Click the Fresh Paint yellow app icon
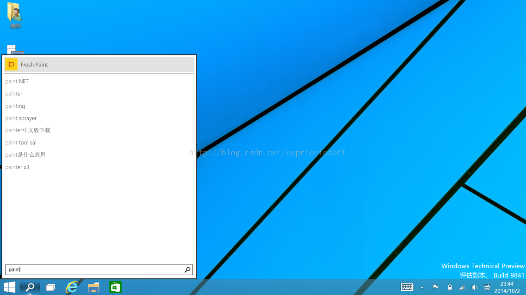Viewport: 526px width, 295px height. pos(11,64)
